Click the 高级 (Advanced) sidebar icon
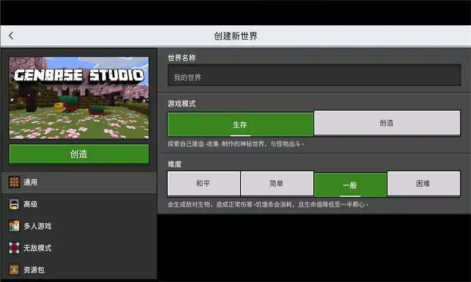471x282 pixels. (14, 204)
